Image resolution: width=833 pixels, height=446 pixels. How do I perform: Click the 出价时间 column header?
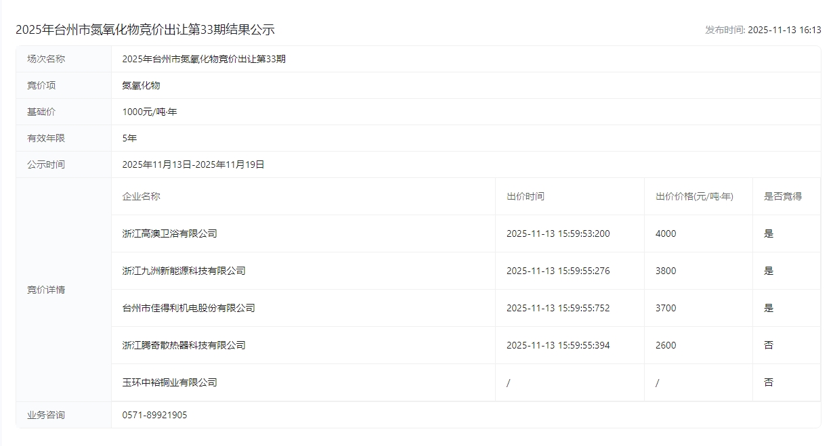pos(525,196)
